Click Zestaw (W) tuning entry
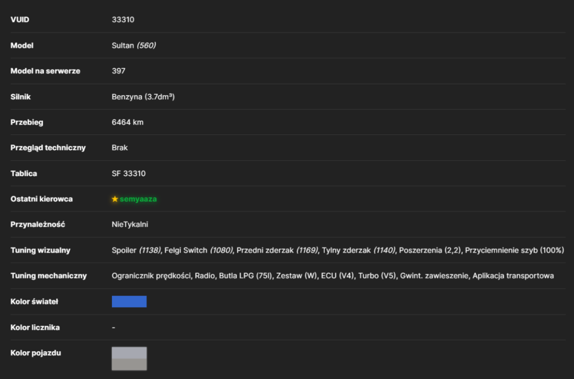Viewport: 574px width, 379px height. (x=297, y=276)
